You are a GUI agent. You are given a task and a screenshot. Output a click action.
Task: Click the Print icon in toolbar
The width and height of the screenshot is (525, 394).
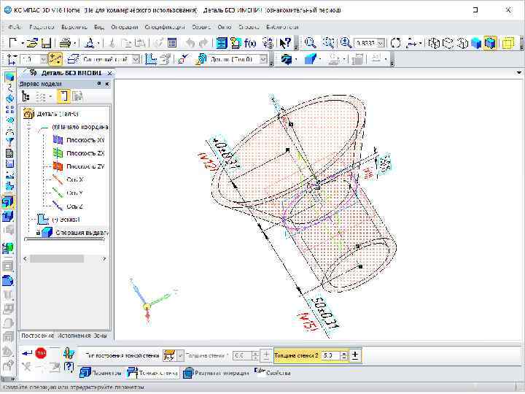click(65, 43)
